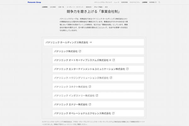Viewport: 189px width, 126px height.
Task: Click the heading 競争力を磨き上げる「事業会社制」
Action: pos(94,12)
